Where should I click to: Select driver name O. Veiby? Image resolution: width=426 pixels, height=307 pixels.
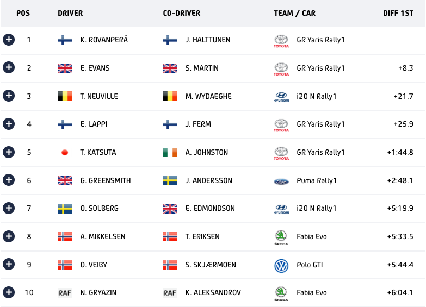tap(94, 265)
